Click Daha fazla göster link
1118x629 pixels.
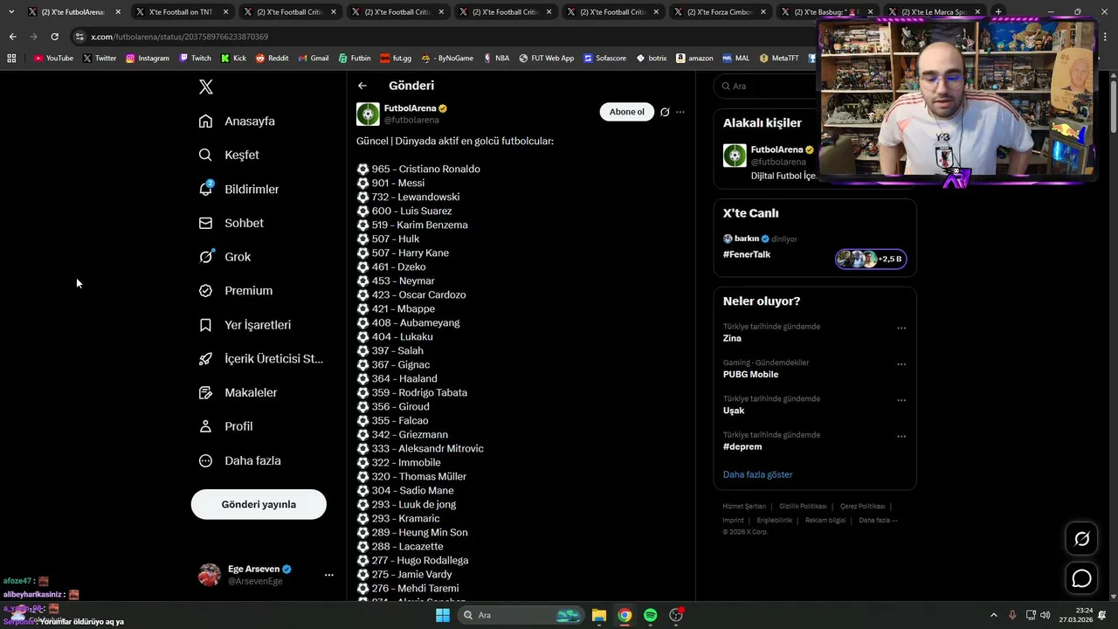pos(757,474)
